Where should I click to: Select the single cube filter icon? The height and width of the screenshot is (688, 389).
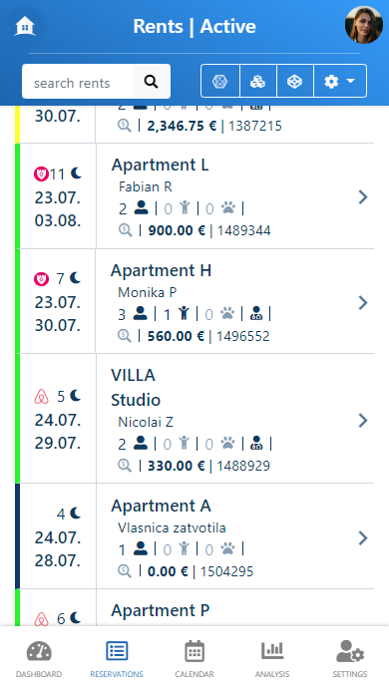(294, 81)
